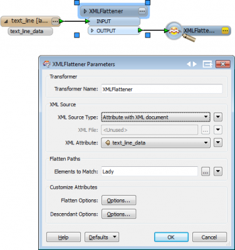Expand the XMLFlattener transformer triangle
235x250 pixels.
(x=85, y=11)
